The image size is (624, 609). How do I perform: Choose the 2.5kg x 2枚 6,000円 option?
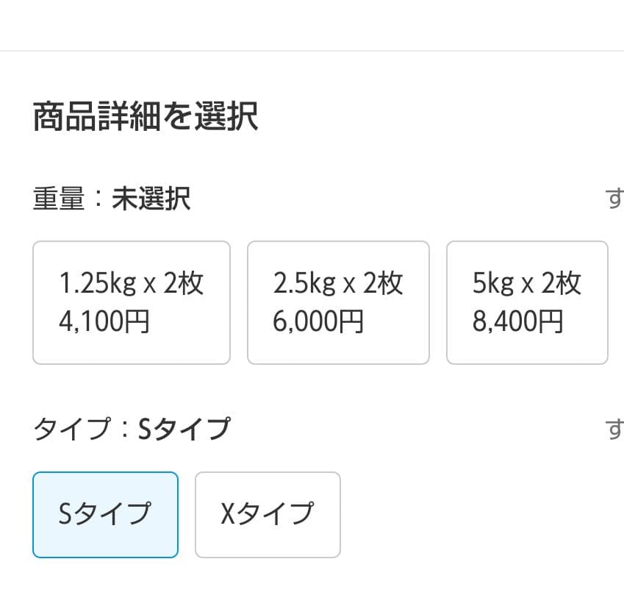[338, 302]
